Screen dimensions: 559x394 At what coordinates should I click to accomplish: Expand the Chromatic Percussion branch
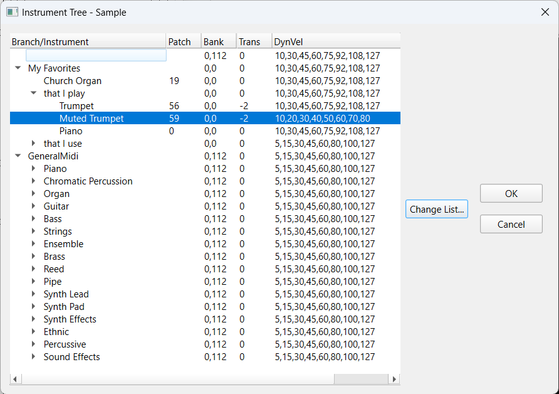point(33,181)
